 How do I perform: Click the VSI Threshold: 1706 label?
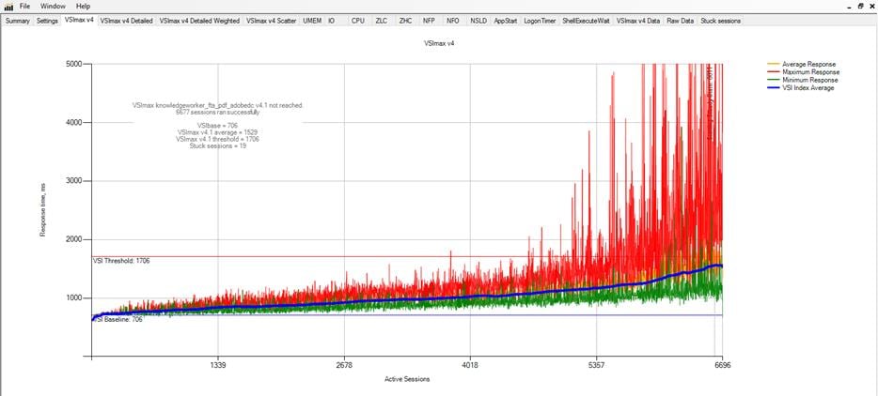pos(121,261)
